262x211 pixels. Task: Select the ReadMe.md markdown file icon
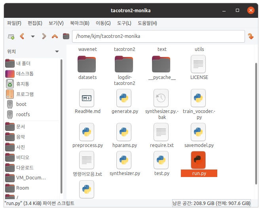tap(87, 98)
